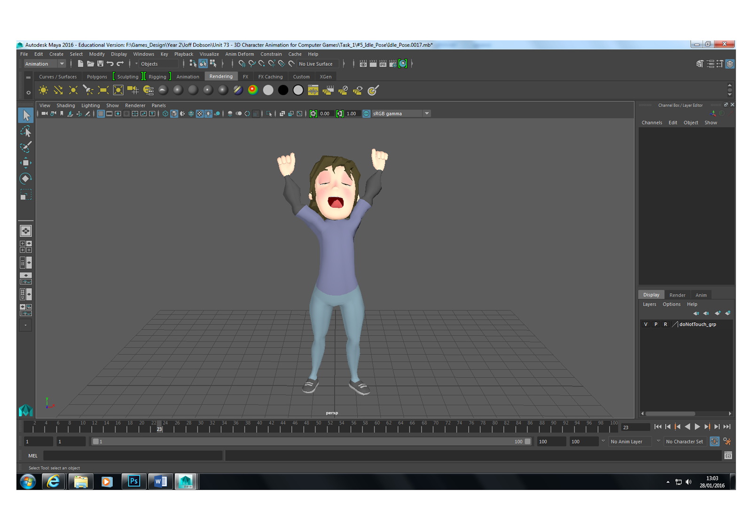This screenshot has height=530, width=752.
Task: Toggle the auto keyframe button
Action: (x=714, y=442)
